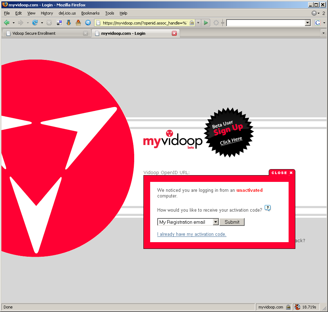Click the Submit button
This screenshot has width=328, height=312.
tap(232, 222)
